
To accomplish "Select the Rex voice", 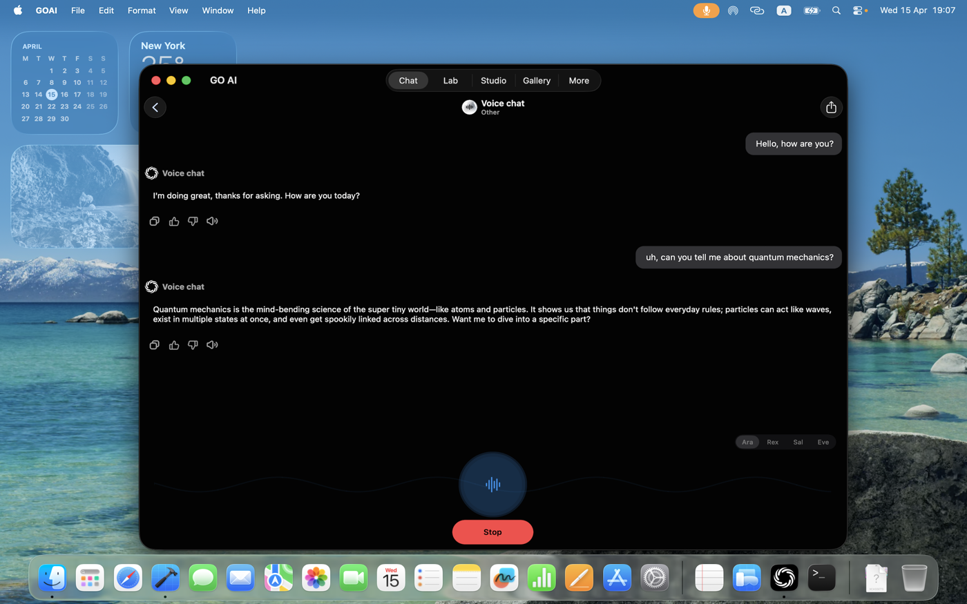I will pyautogui.click(x=772, y=442).
